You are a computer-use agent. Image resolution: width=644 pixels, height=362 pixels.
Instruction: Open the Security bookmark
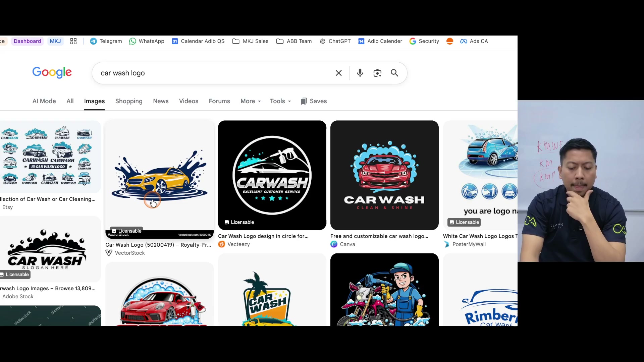(x=424, y=41)
